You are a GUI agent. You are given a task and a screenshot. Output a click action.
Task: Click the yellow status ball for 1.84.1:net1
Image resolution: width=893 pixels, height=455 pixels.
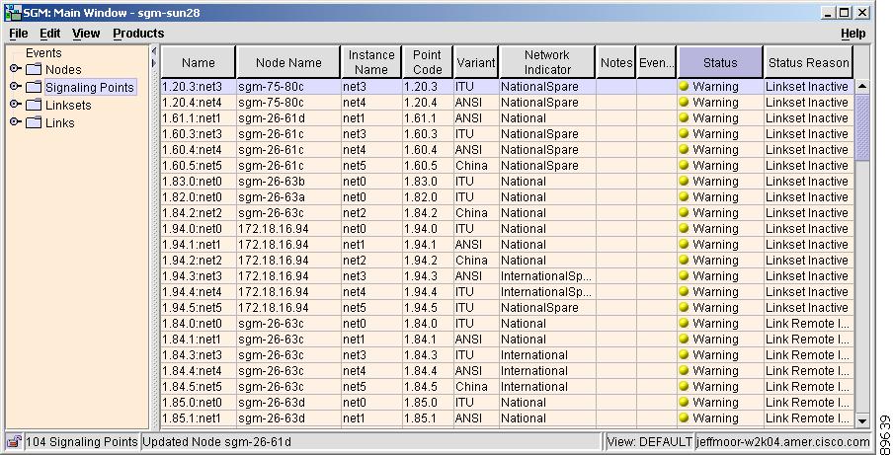[x=684, y=339]
